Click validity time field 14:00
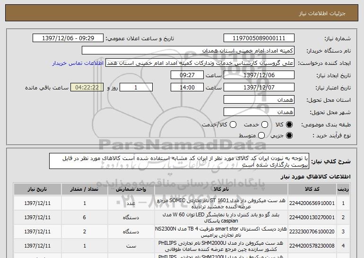 pyautogui.click(x=187, y=88)
